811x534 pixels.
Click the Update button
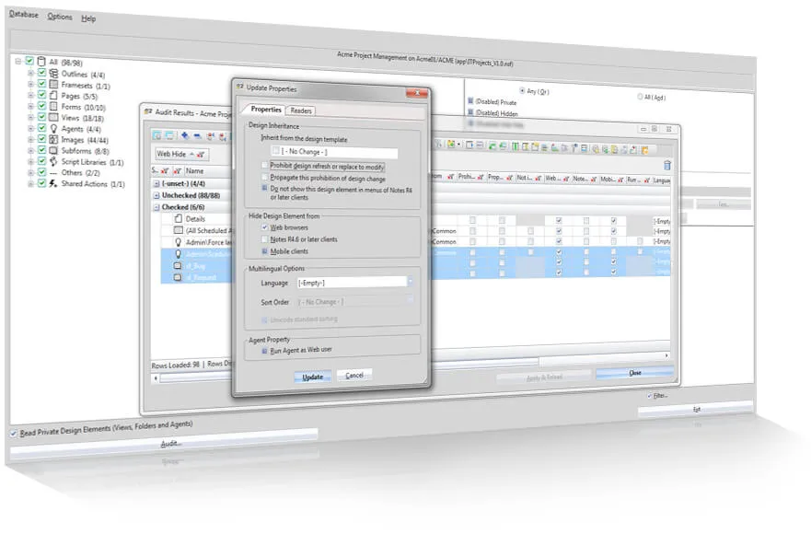[312, 377]
